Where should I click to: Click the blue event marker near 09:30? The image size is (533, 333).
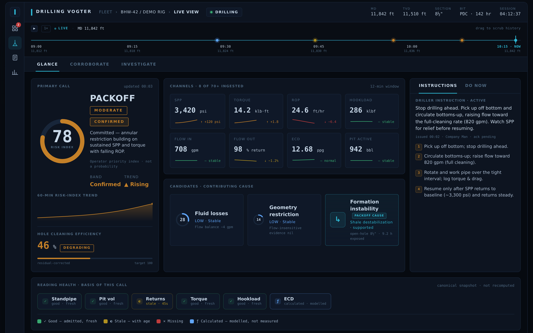click(x=217, y=40)
